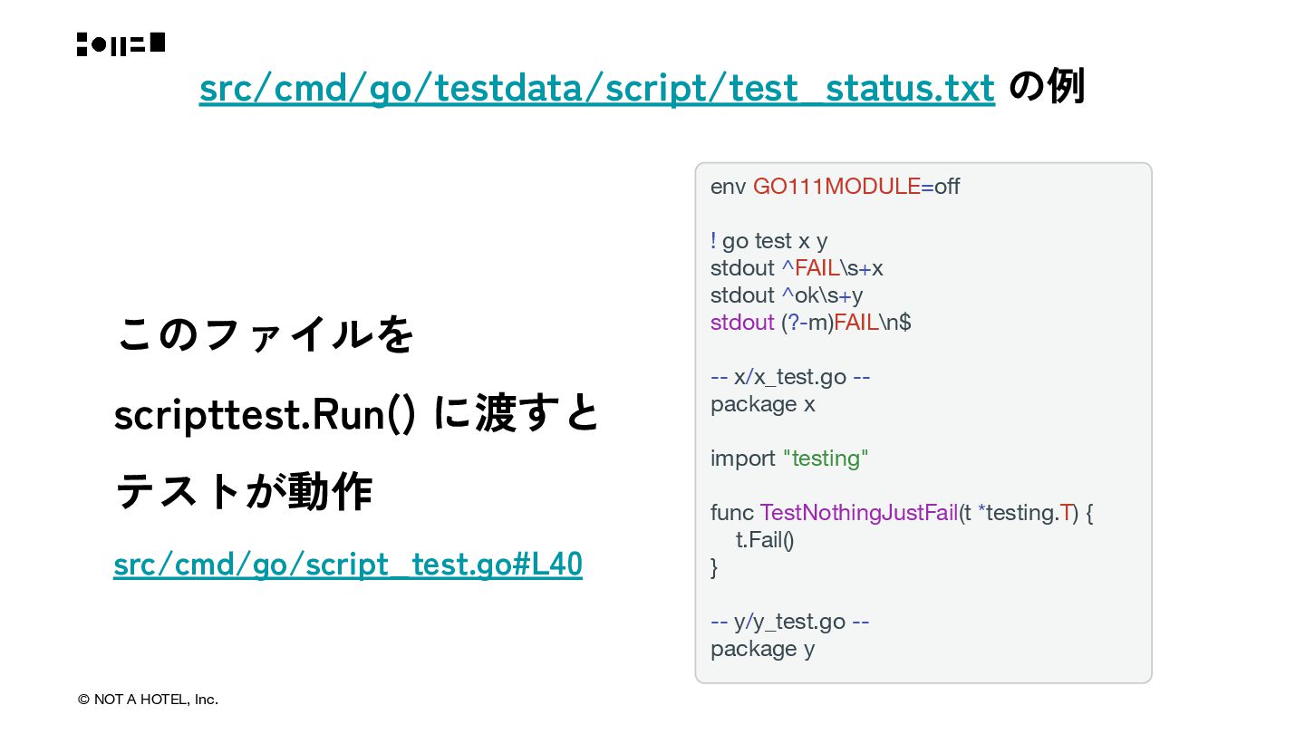Click the "stdout (?-m)FAIL\n$" line
This screenshot has height=734, width=1305.
(x=810, y=323)
